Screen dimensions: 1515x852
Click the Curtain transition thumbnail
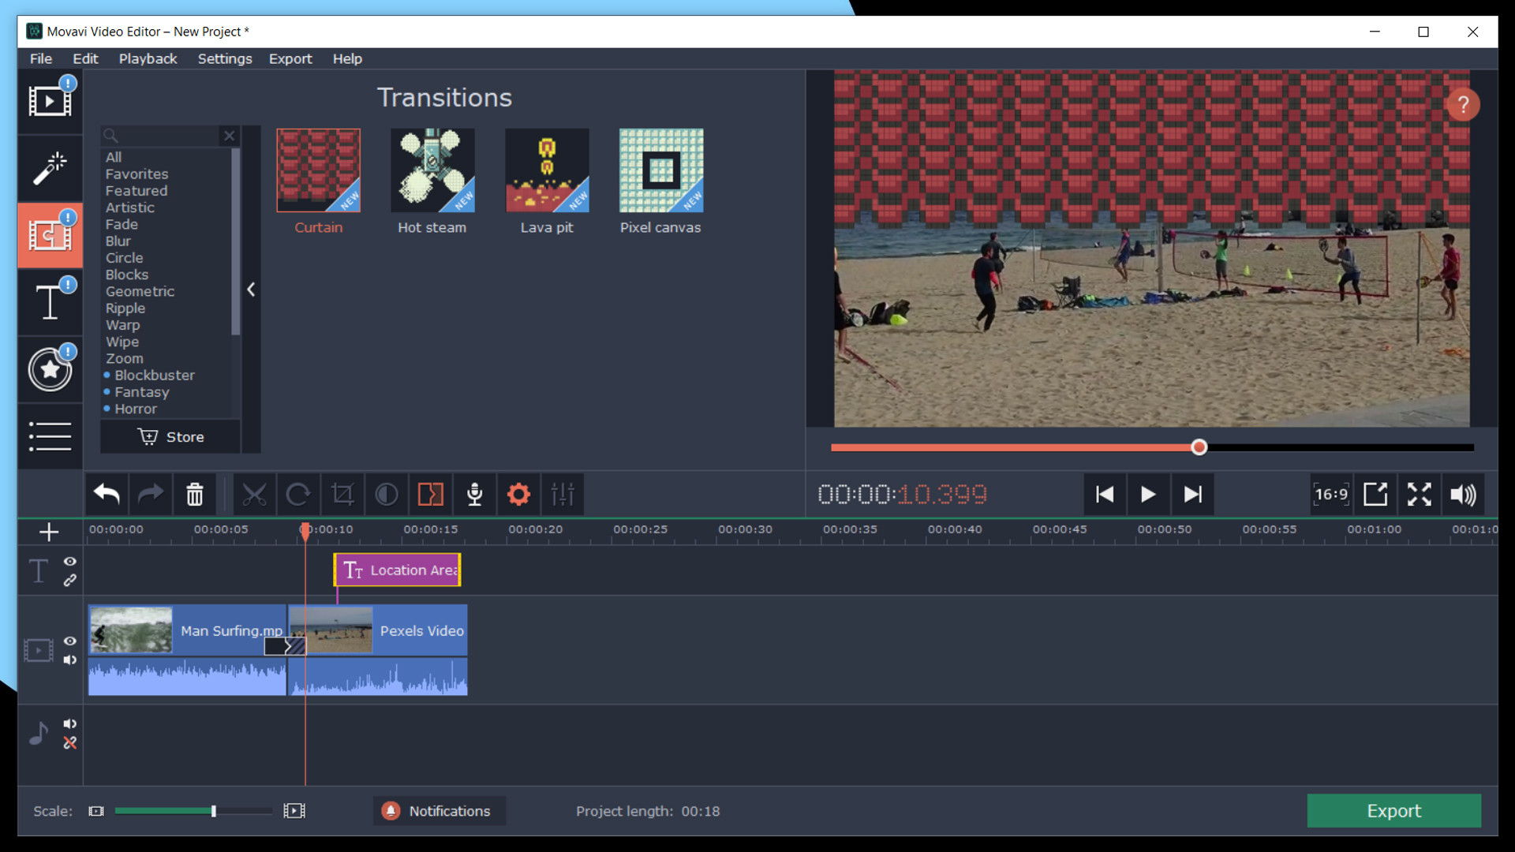317,170
